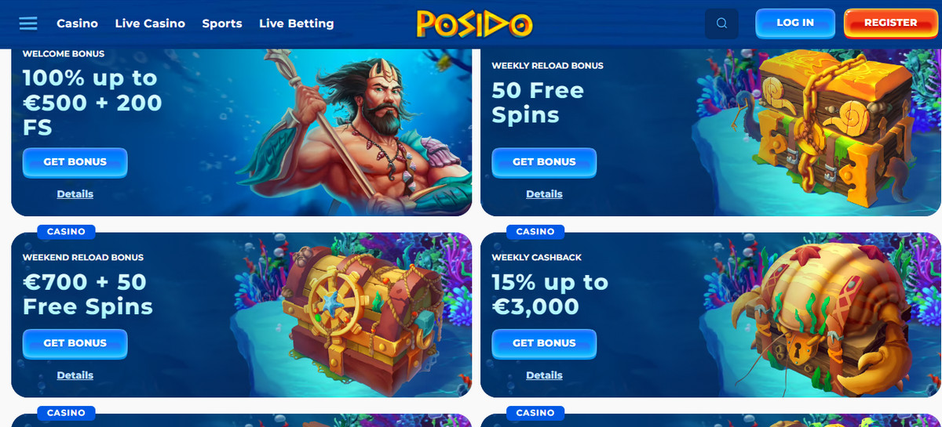Claim the Weekend Reload Bonus
The width and height of the screenshot is (942, 427).
tap(75, 343)
